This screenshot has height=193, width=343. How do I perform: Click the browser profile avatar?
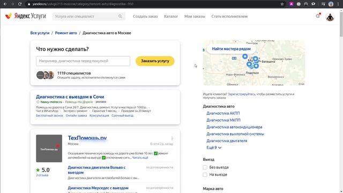point(331,4)
